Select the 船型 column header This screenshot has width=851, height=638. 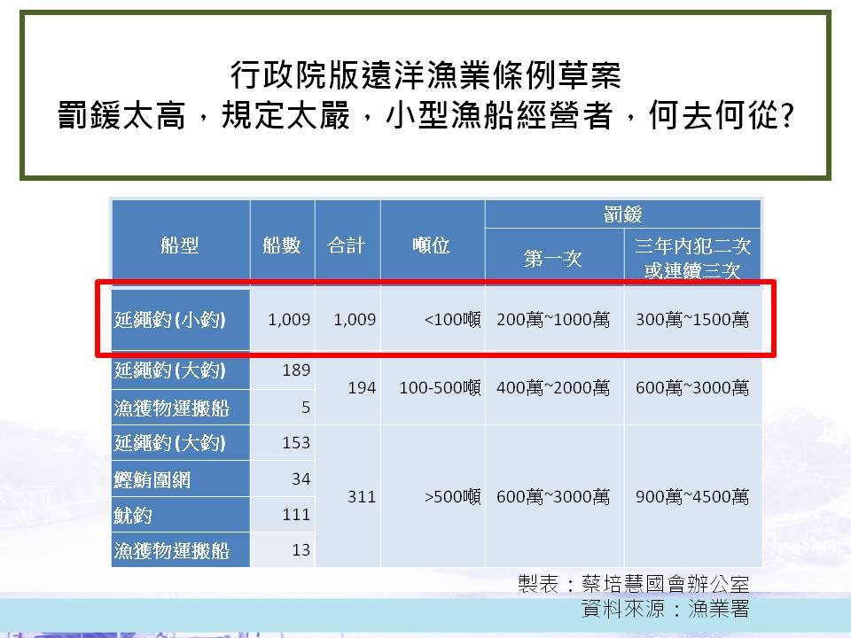(180, 245)
